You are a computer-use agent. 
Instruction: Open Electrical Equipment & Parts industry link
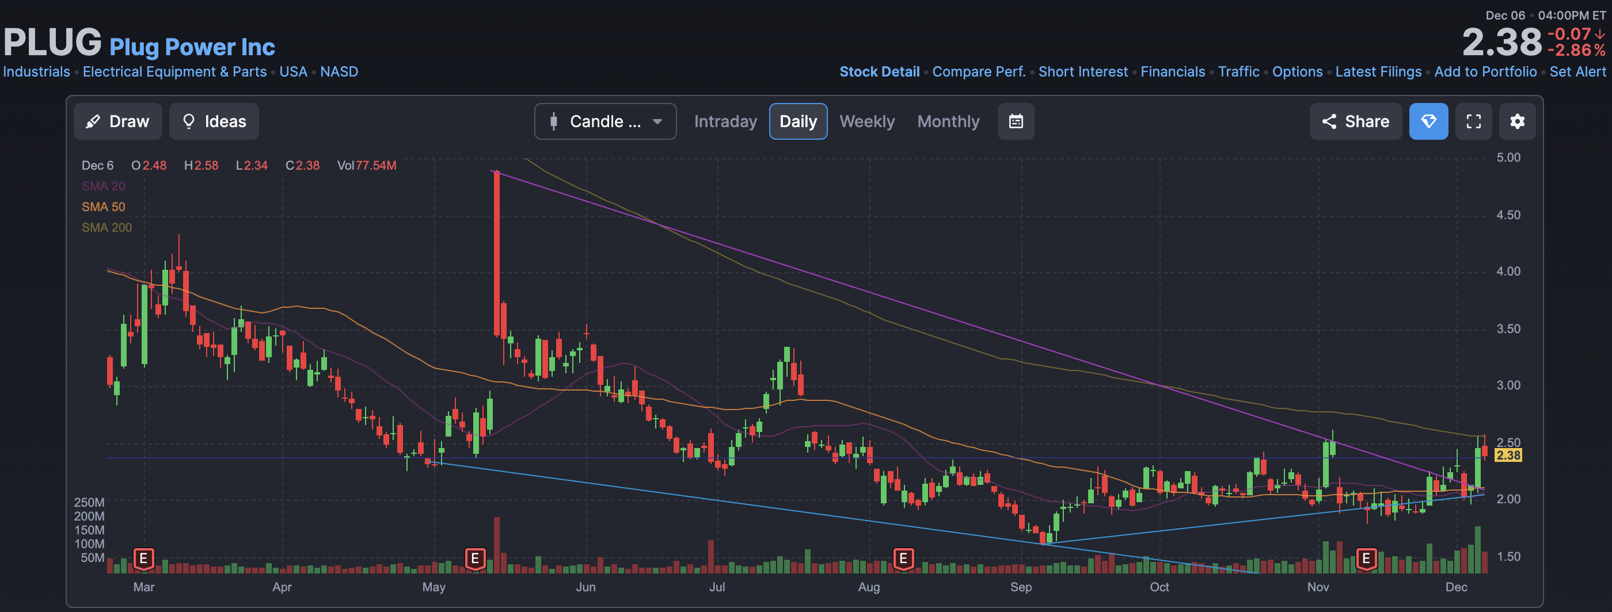coord(174,72)
